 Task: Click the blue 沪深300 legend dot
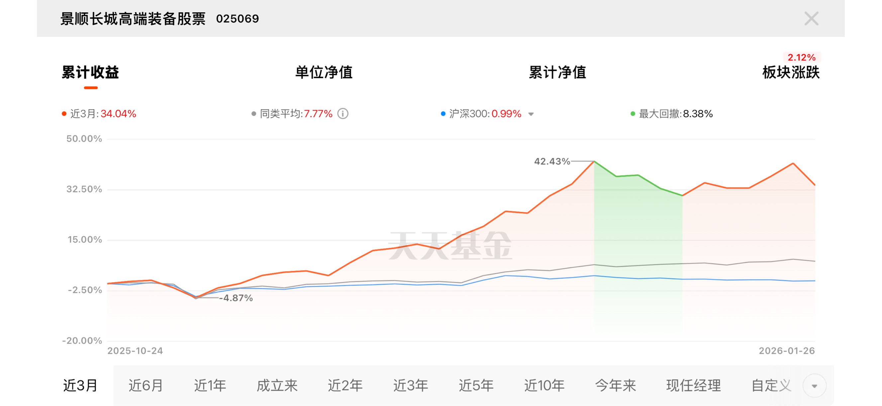tap(443, 114)
